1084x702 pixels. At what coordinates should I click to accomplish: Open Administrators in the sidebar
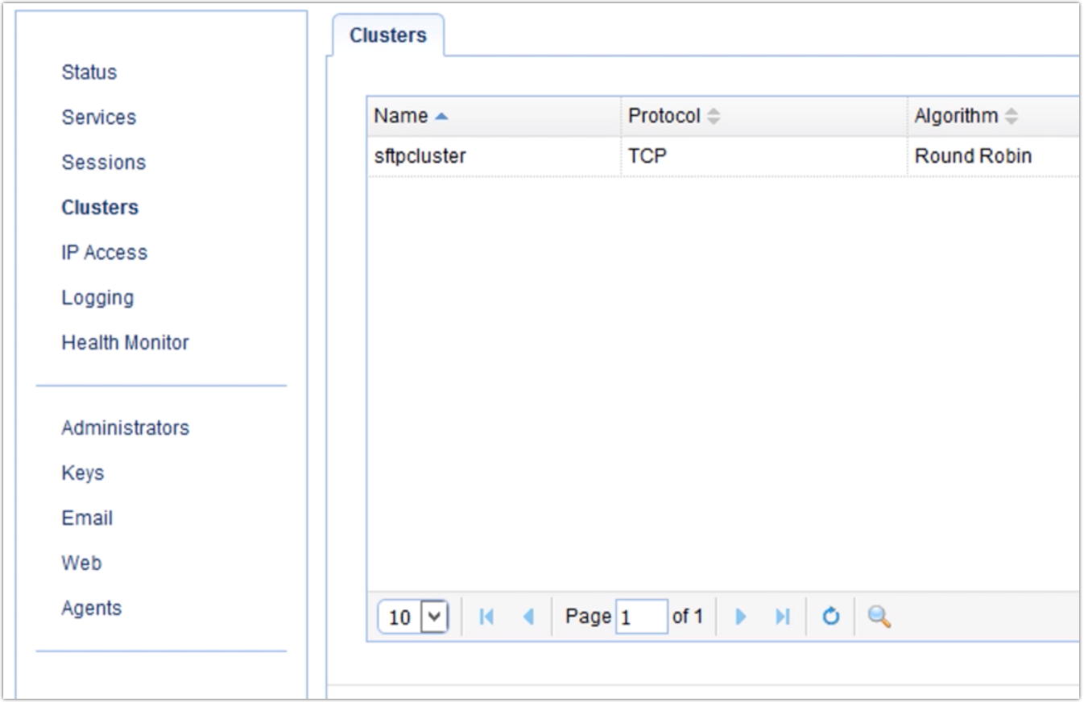tap(125, 427)
